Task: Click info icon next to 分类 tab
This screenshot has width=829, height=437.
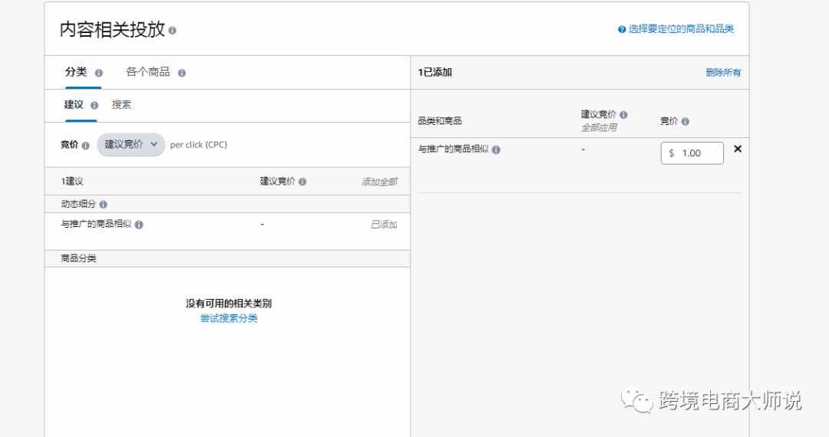Action: click(x=99, y=73)
